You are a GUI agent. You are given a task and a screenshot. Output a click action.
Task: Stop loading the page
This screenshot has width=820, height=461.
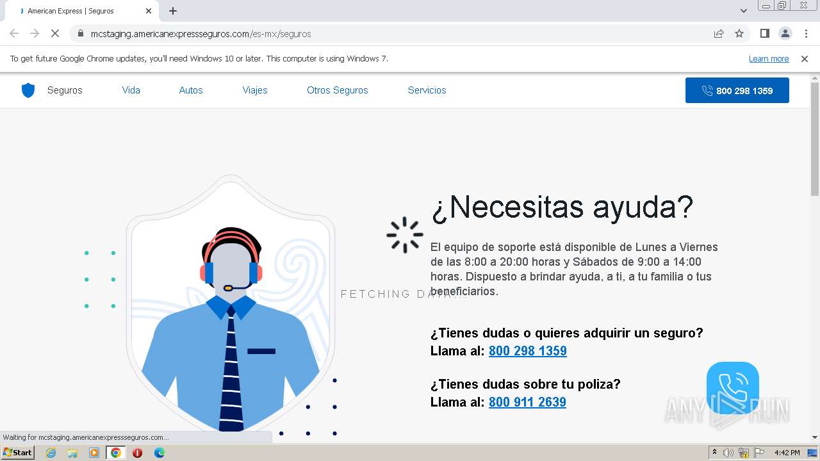coord(55,33)
